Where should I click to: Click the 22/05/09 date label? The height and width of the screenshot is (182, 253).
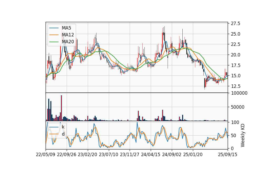tap(46, 155)
